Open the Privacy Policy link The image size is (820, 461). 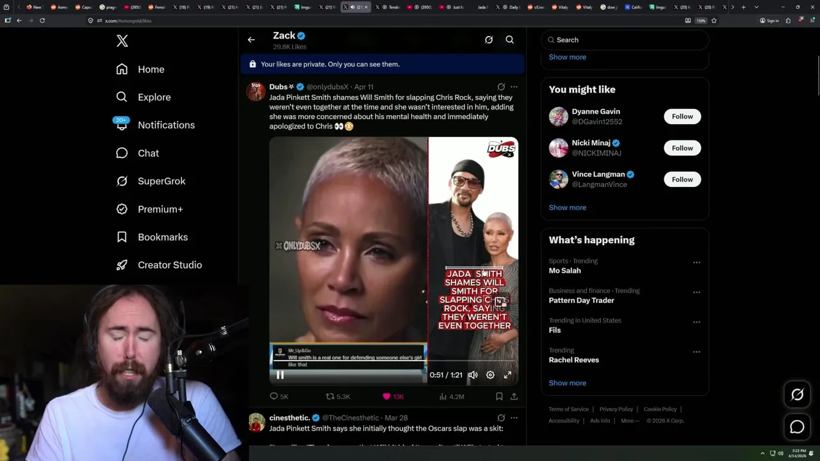(616, 409)
